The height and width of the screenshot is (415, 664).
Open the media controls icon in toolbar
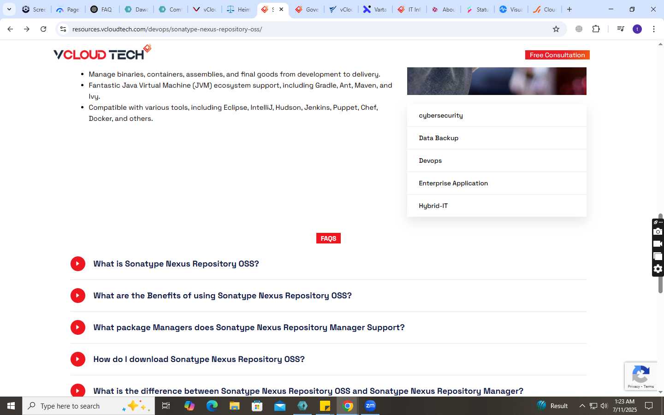coord(621,29)
